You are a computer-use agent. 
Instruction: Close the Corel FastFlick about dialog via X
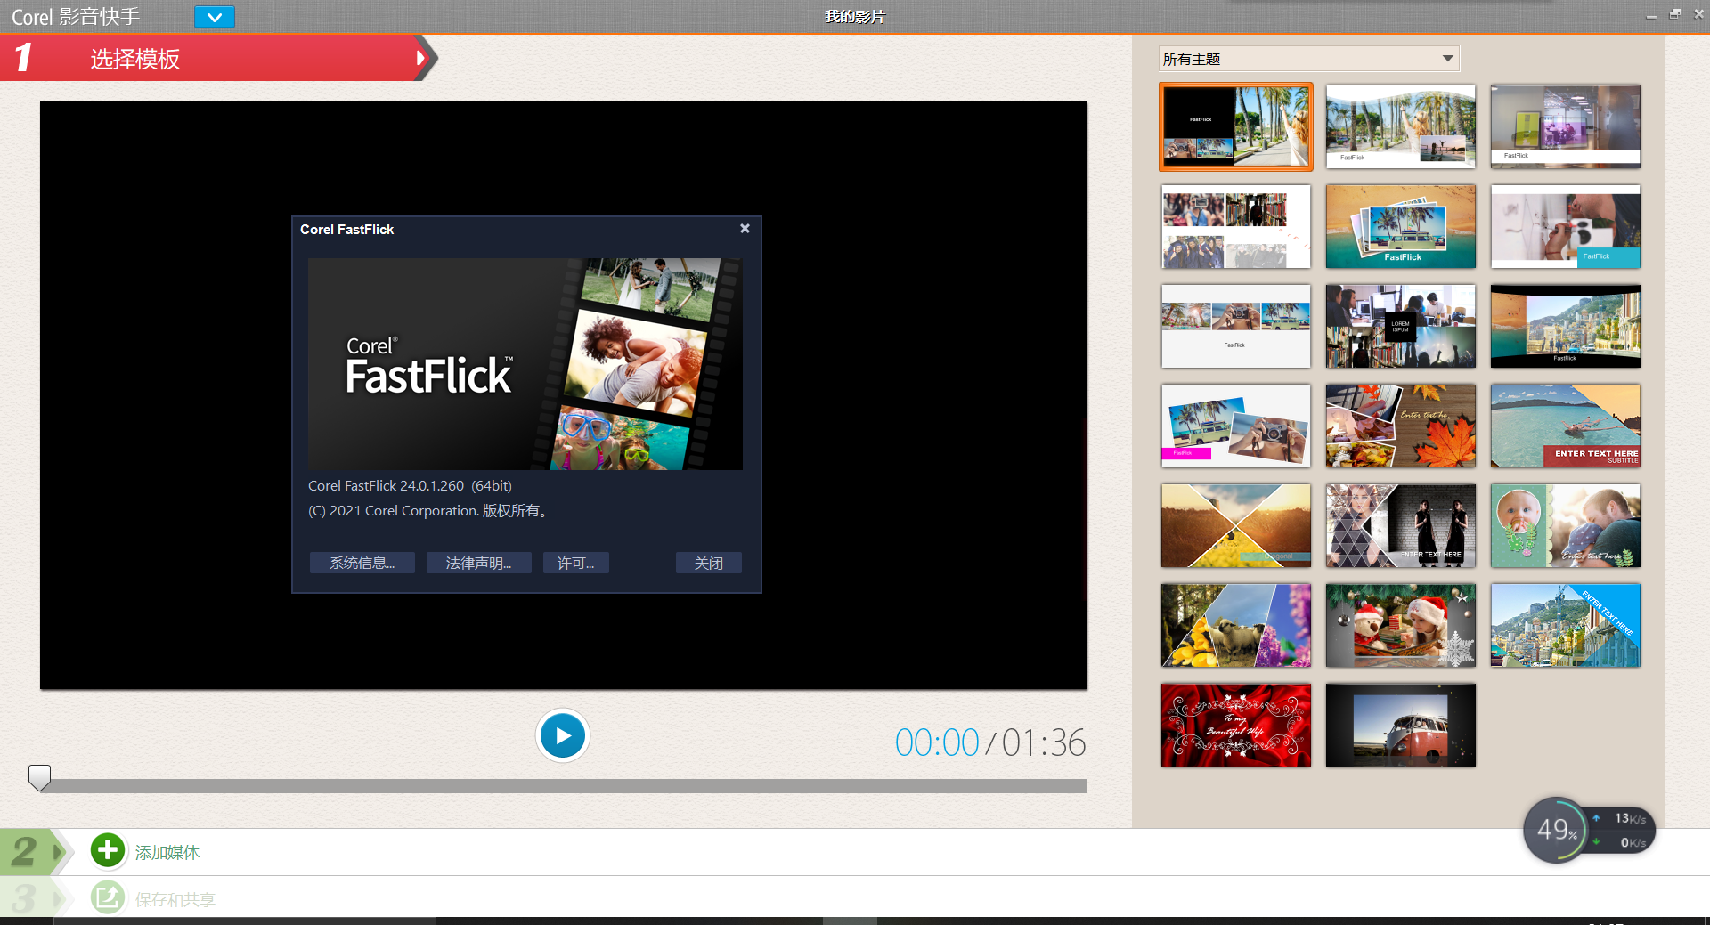click(745, 229)
